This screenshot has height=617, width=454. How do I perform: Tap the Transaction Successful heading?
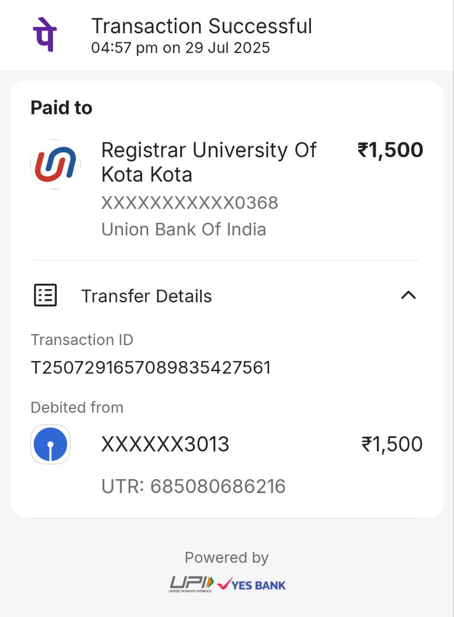pyautogui.click(x=201, y=26)
